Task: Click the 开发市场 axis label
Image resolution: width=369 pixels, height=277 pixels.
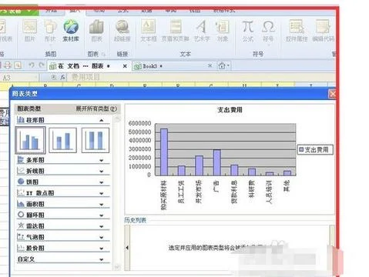Action: 199,192
